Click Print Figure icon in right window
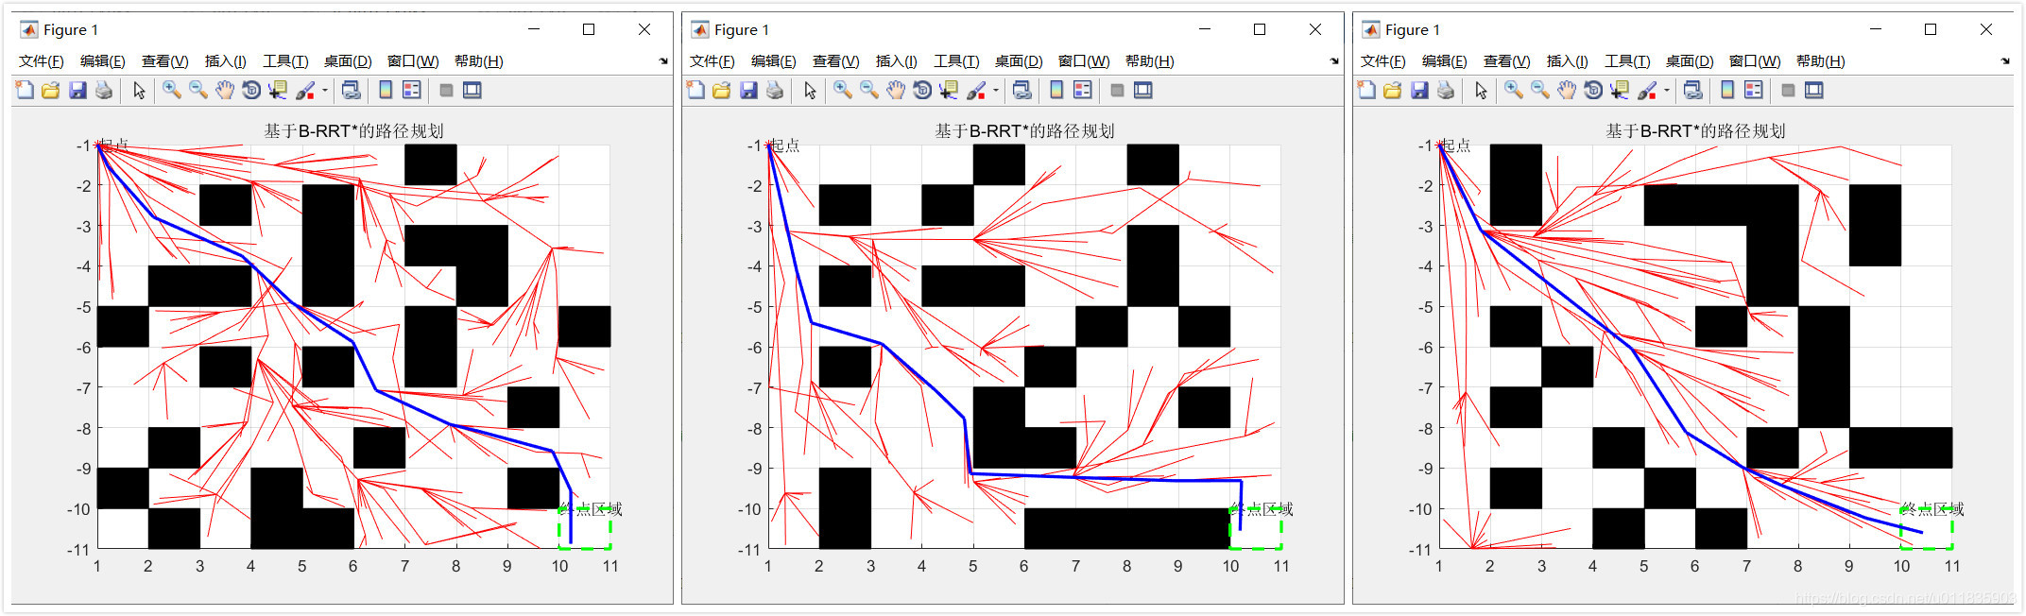The width and height of the screenshot is (2026, 616). click(1446, 90)
